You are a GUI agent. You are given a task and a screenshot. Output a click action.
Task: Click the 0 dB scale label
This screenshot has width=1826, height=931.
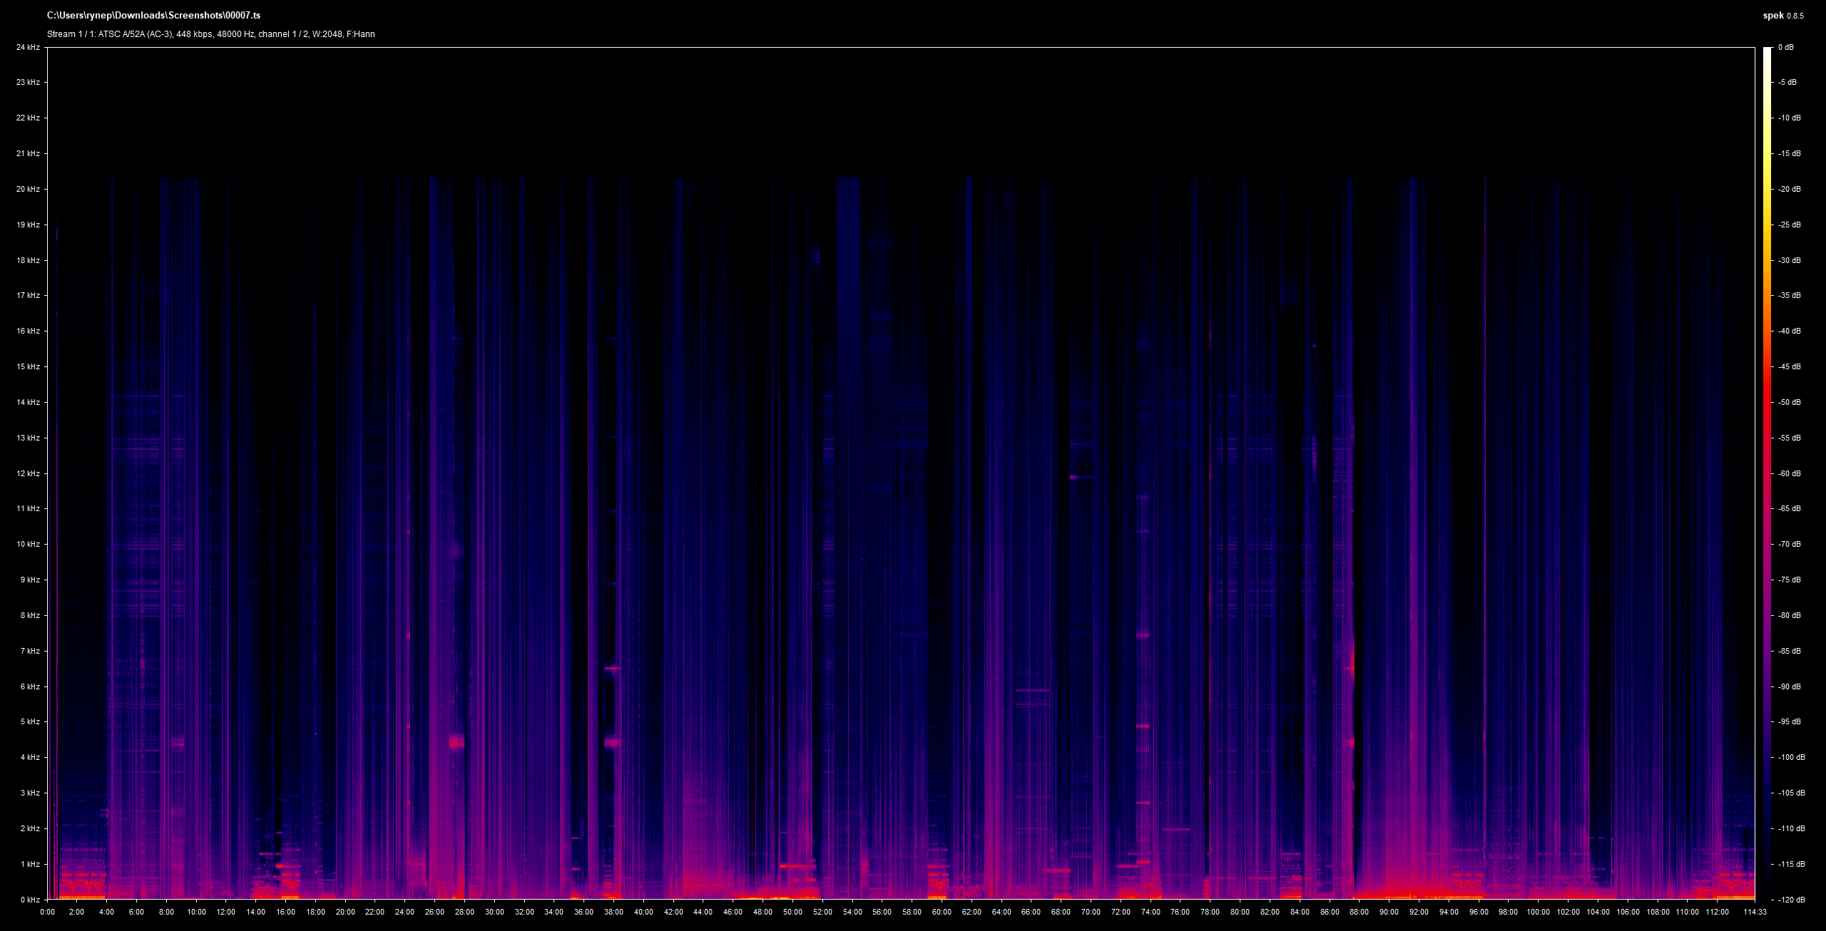point(1785,47)
